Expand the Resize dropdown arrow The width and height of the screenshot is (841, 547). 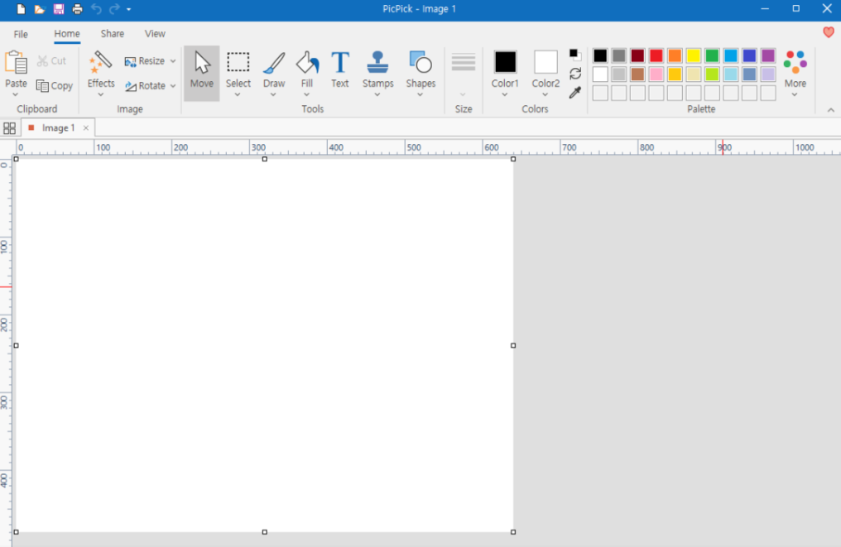pos(173,61)
